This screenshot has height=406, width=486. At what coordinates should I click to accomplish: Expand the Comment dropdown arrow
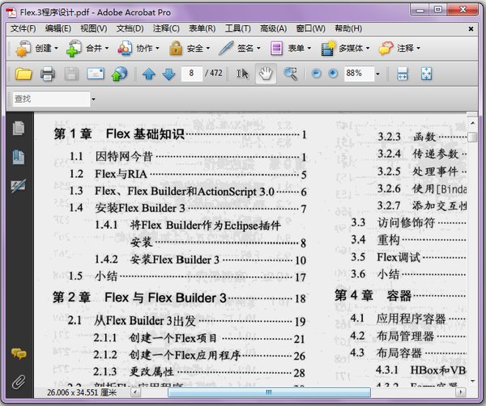tap(418, 49)
